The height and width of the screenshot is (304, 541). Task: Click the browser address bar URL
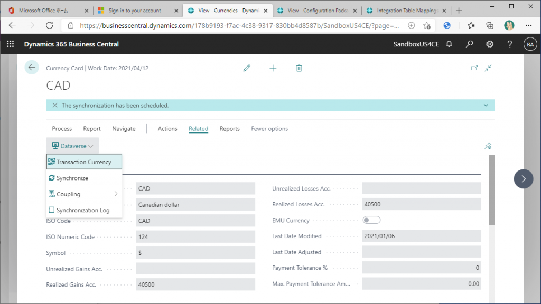239,25
